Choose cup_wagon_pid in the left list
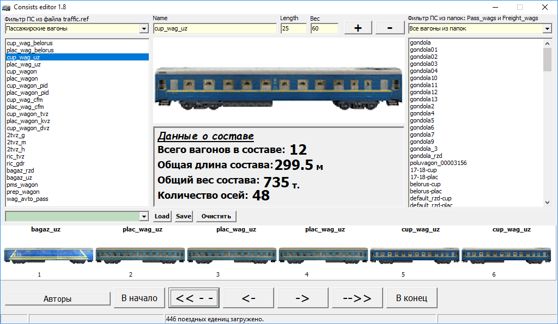Viewport: 558px width, 324px height. pyautogui.click(x=27, y=85)
